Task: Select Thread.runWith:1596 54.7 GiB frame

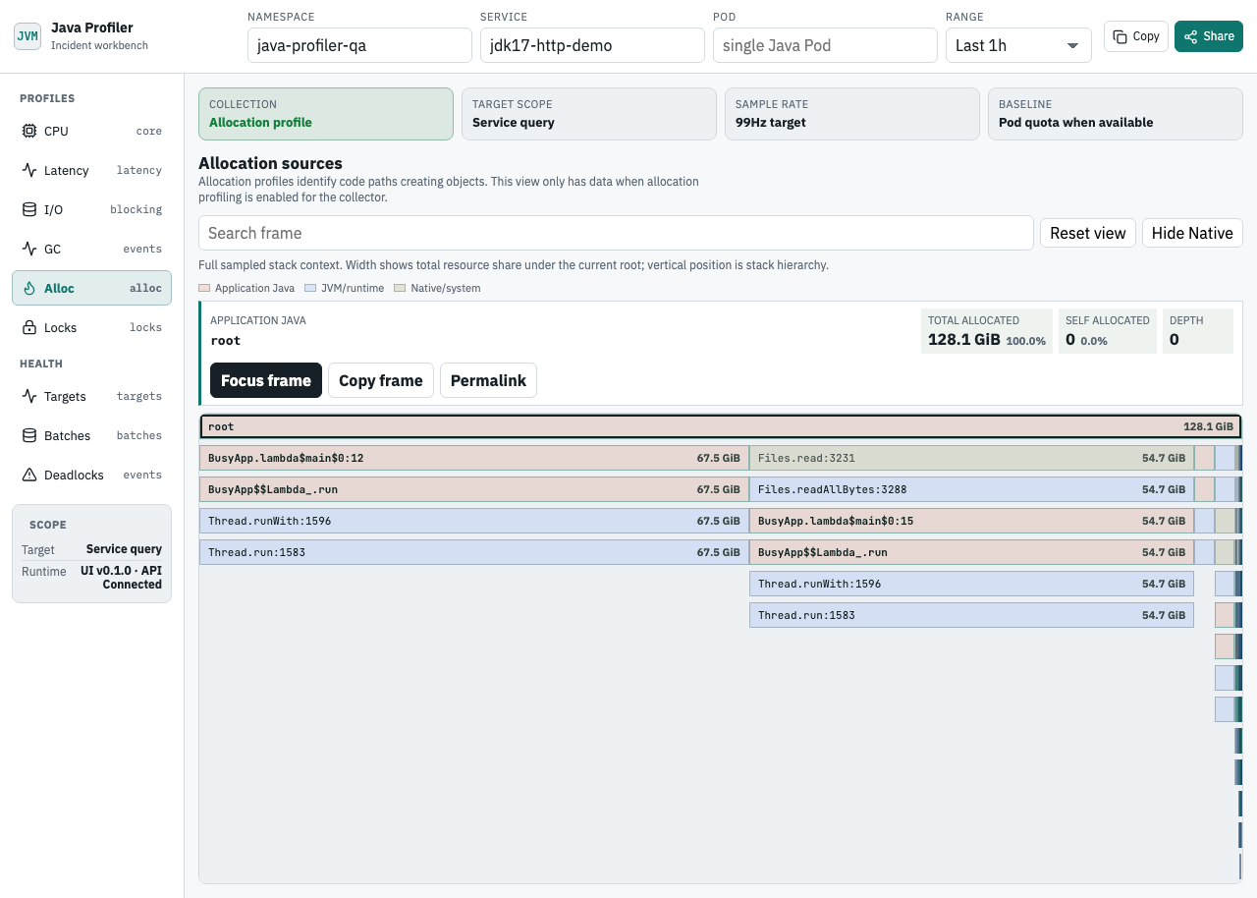Action: click(971, 584)
